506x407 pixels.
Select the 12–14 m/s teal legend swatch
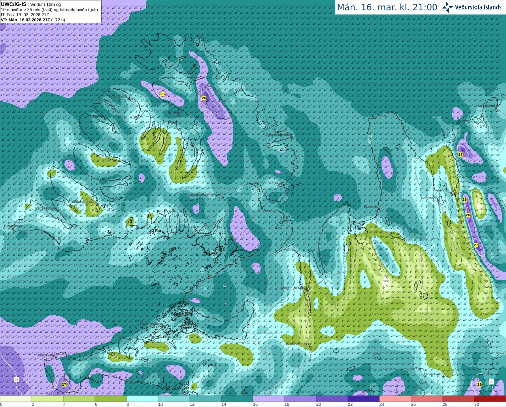[206, 399]
